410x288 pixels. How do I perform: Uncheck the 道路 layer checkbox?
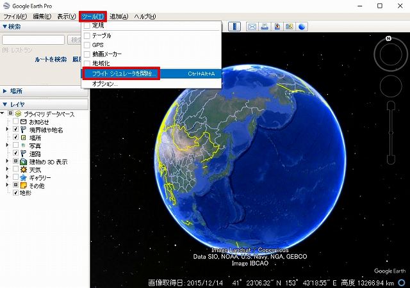(x=15, y=152)
